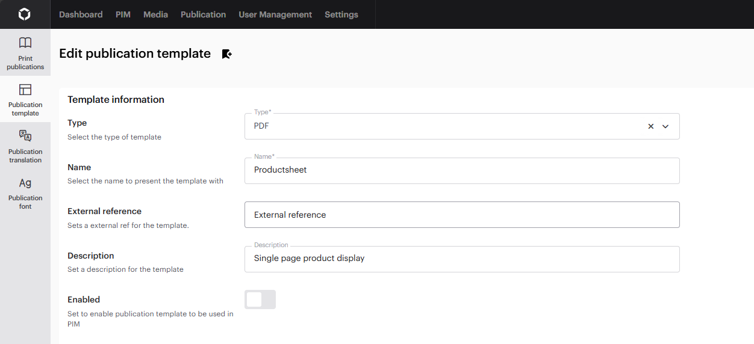The width and height of the screenshot is (754, 344).
Task: Switch to the PIM menu
Action: coord(123,14)
